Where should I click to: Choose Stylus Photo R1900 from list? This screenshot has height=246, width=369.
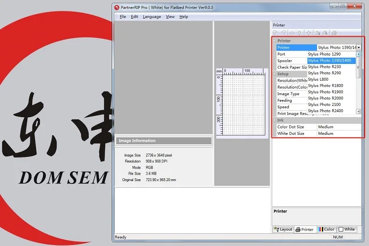pos(331,92)
